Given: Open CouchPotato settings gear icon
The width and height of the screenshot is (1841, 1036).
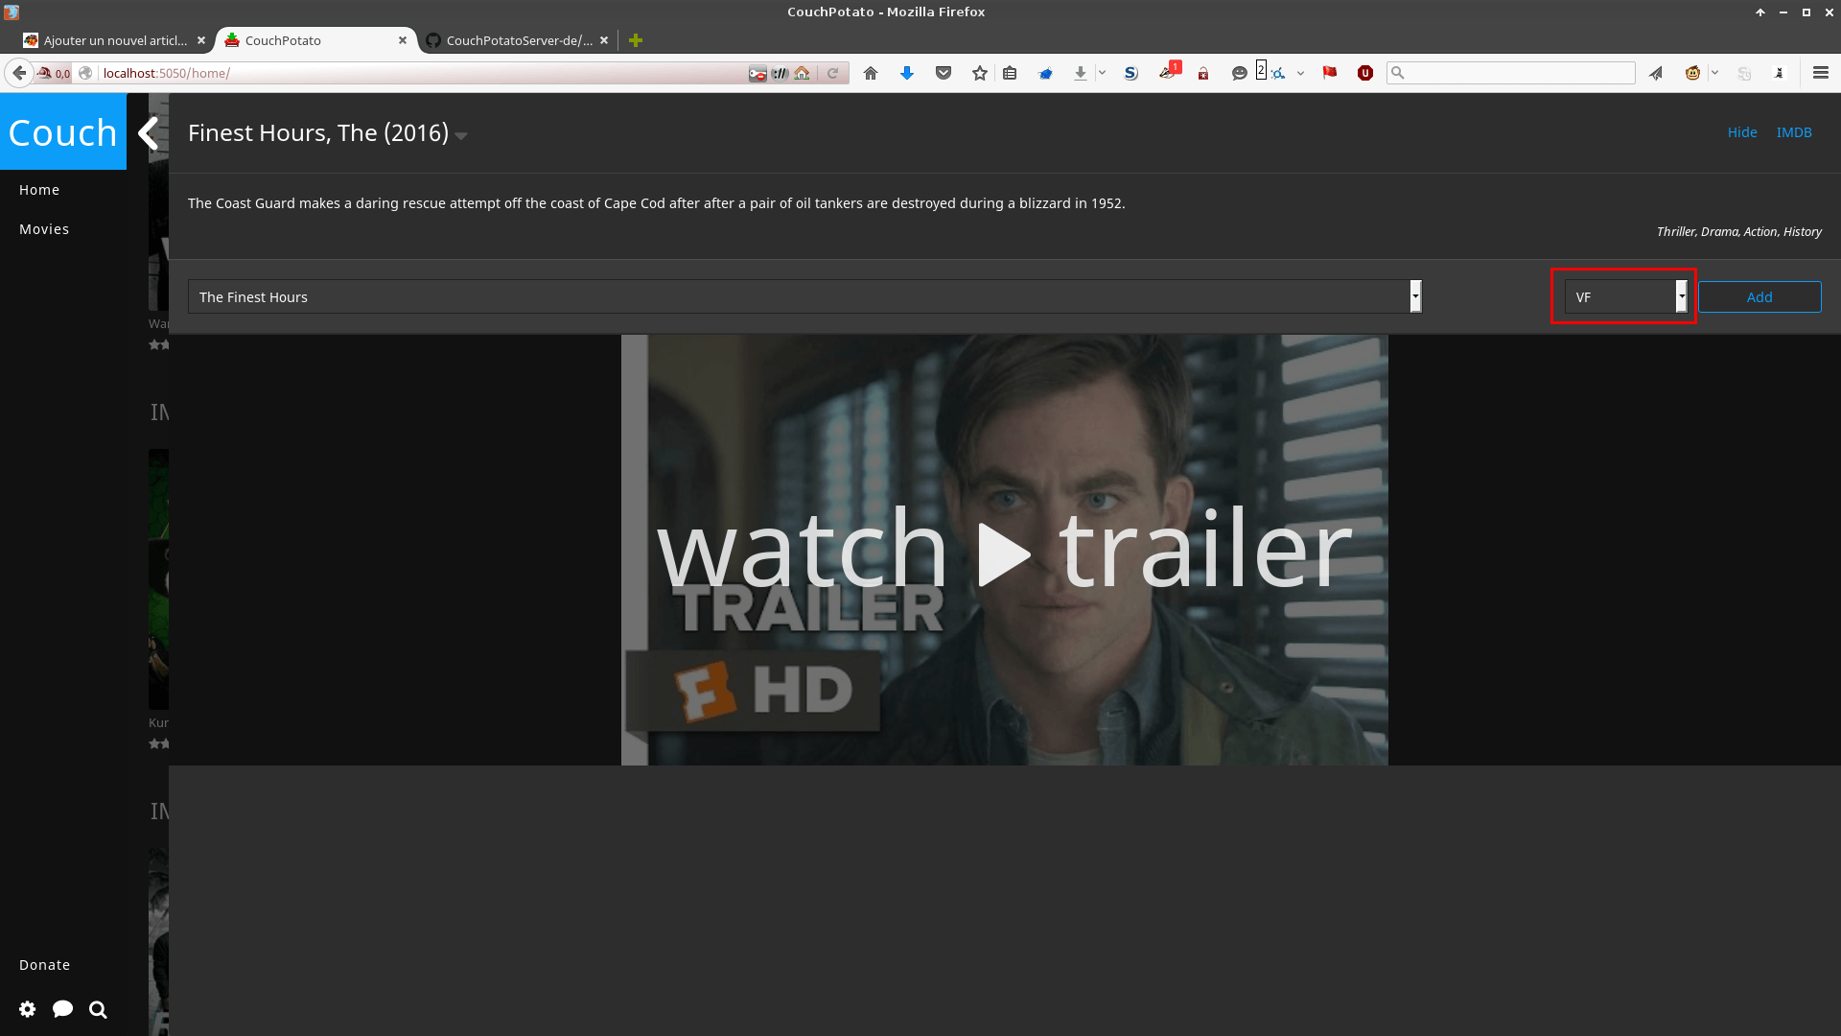Looking at the screenshot, I should [28, 1009].
